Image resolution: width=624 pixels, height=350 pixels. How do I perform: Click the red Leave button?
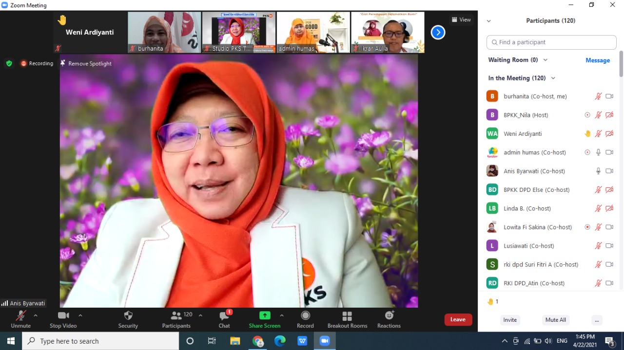(x=458, y=319)
